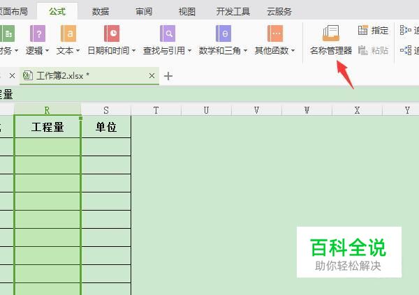Close the document tab left of 工作簿2.xlsx

point(12,76)
